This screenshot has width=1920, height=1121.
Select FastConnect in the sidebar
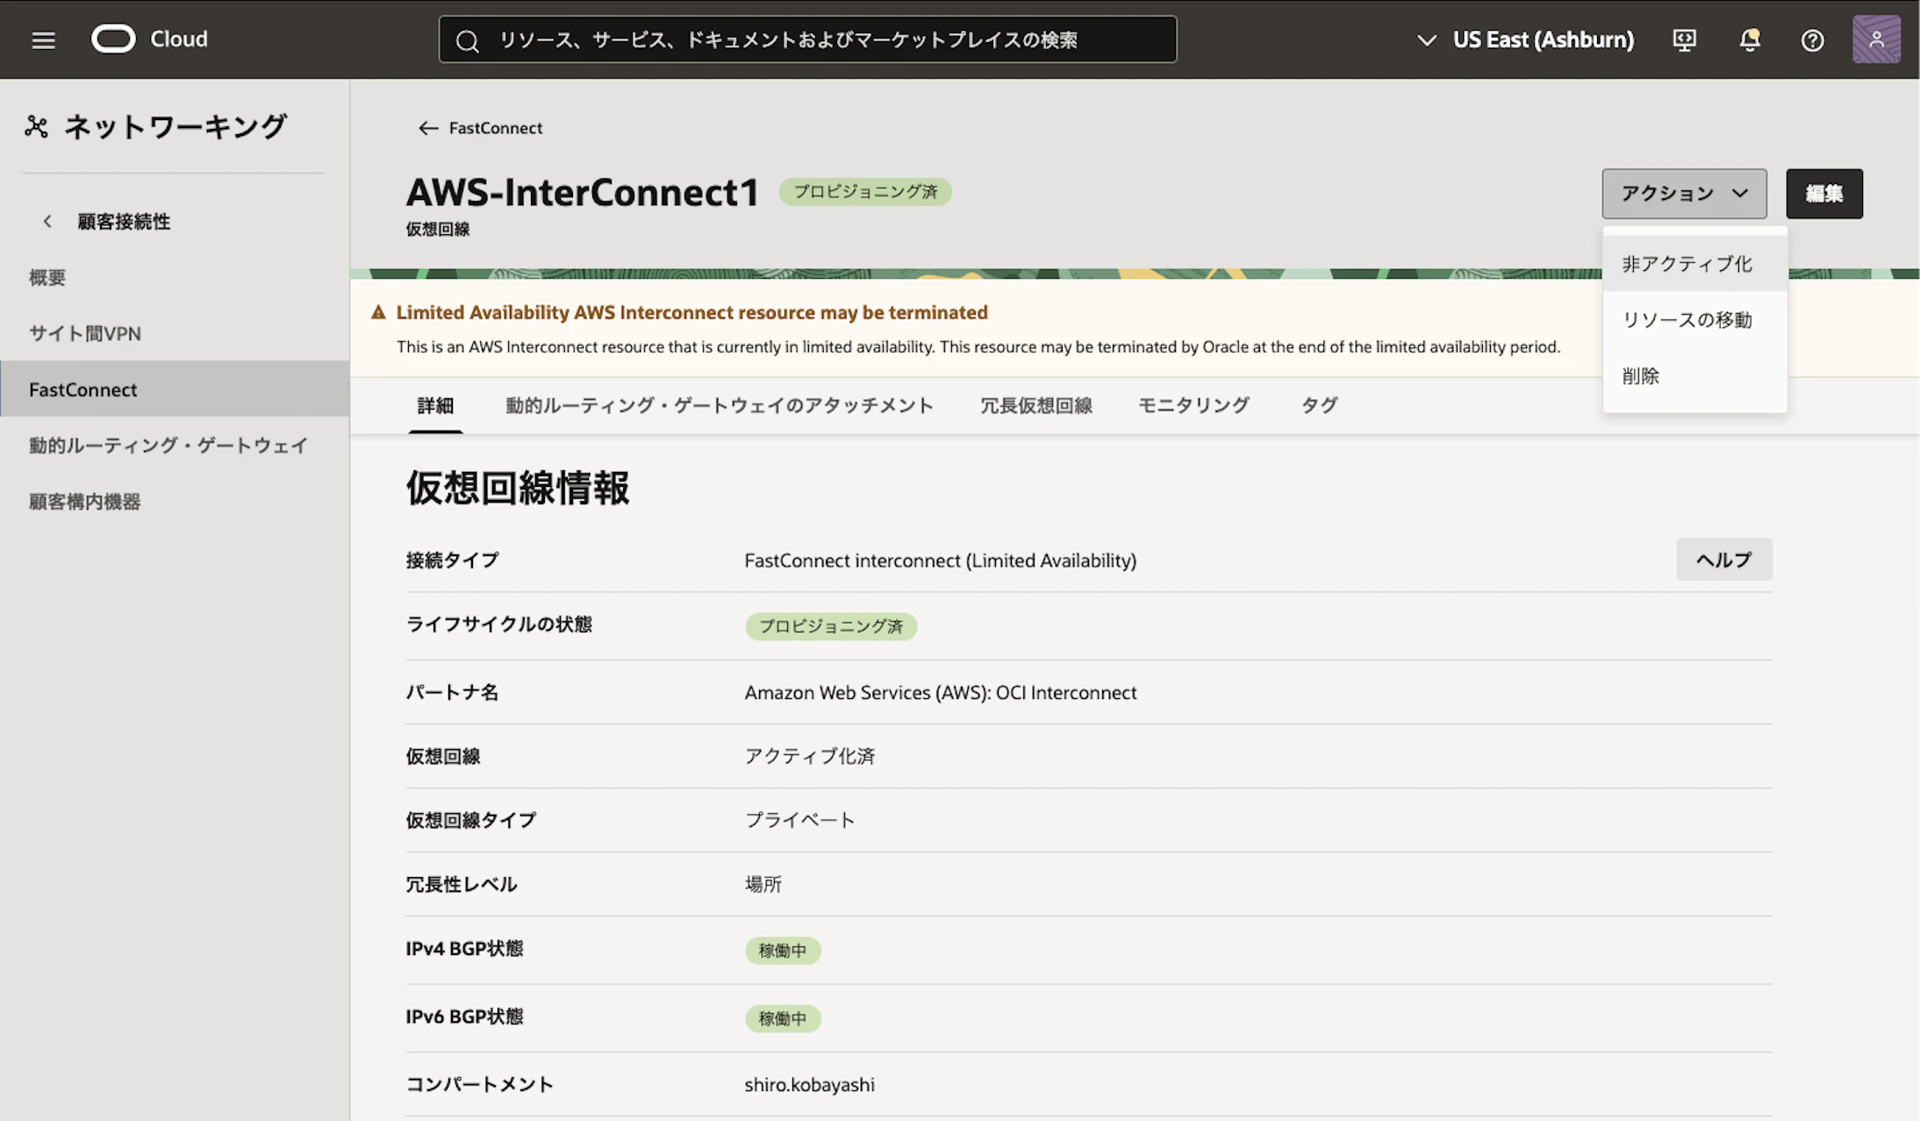point(175,389)
